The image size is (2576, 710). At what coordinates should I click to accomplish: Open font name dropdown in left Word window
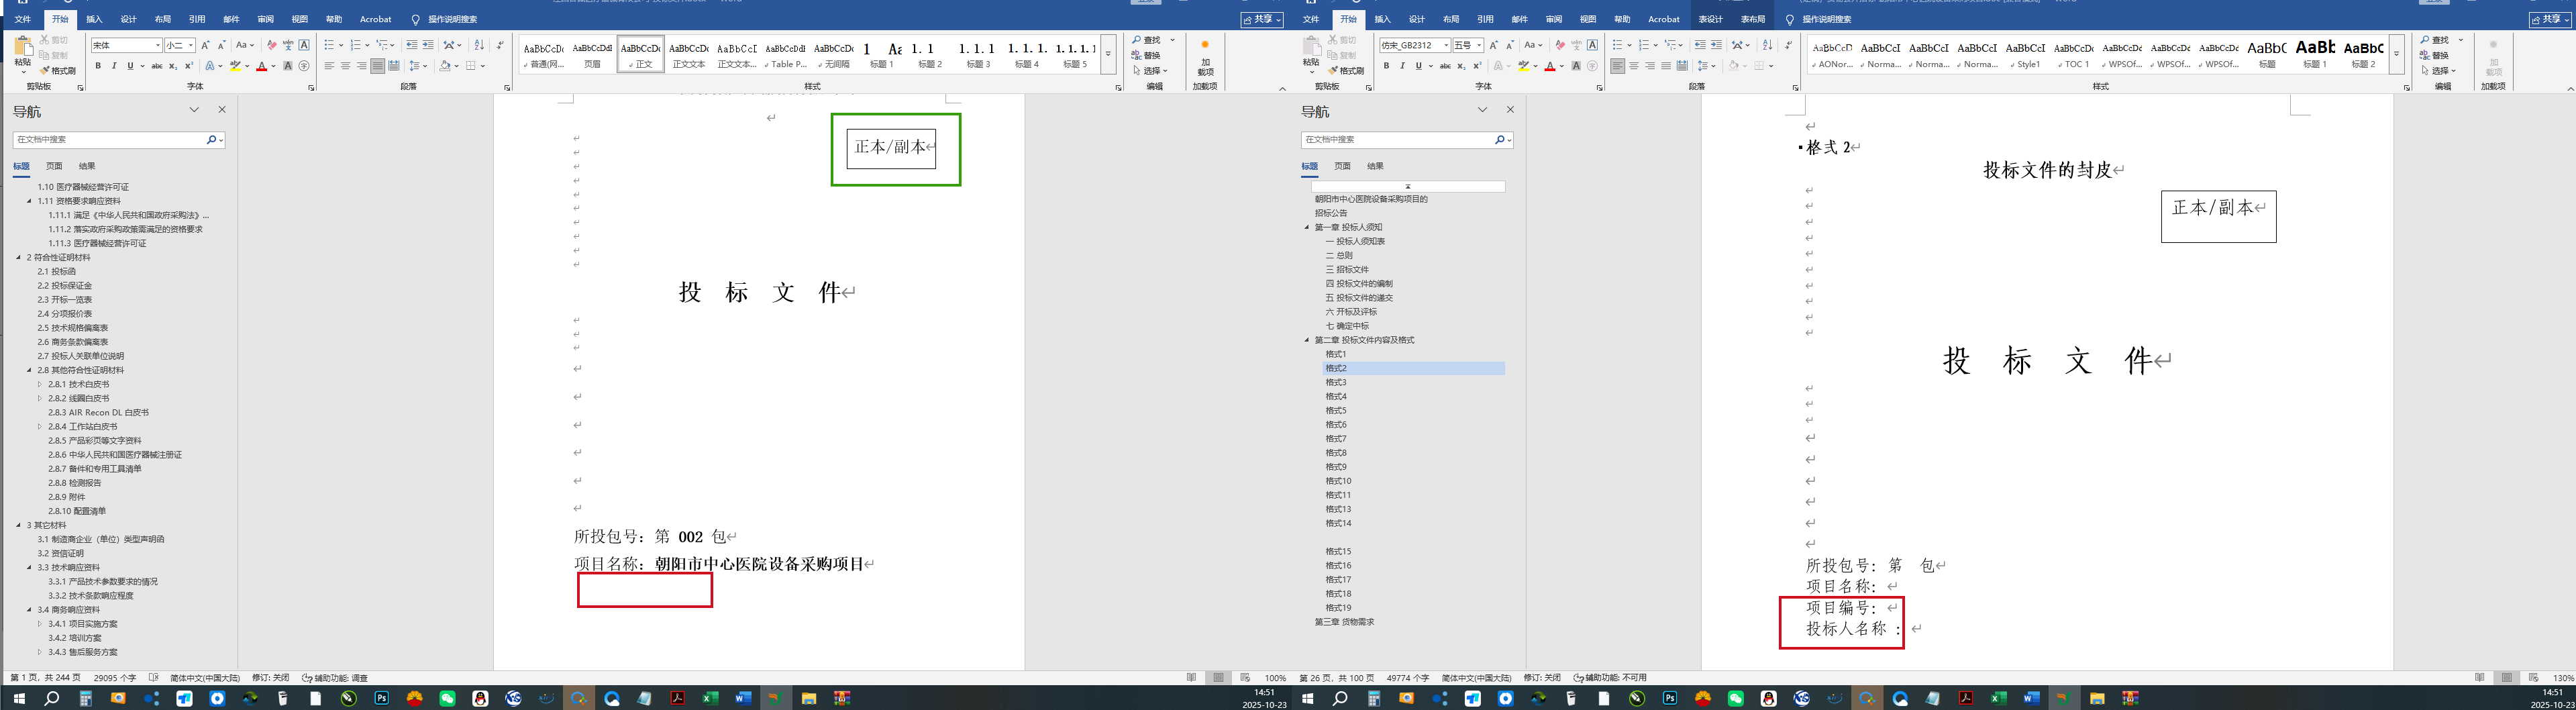pyautogui.click(x=157, y=45)
